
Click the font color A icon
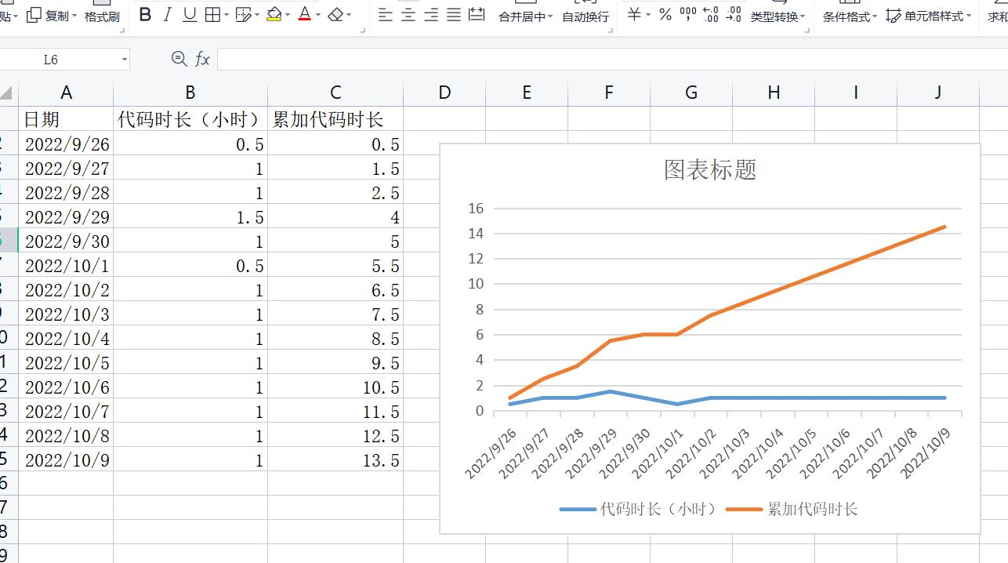pyautogui.click(x=304, y=15)
